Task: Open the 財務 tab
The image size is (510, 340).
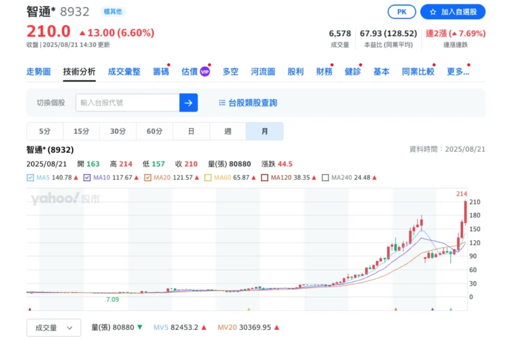Action: tap(324, 72)
